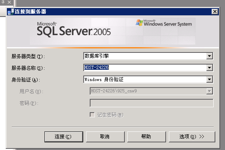Open the 身份验证 dropdown arrow
Viewport: 225px width, 150px height.
(210, 79)
